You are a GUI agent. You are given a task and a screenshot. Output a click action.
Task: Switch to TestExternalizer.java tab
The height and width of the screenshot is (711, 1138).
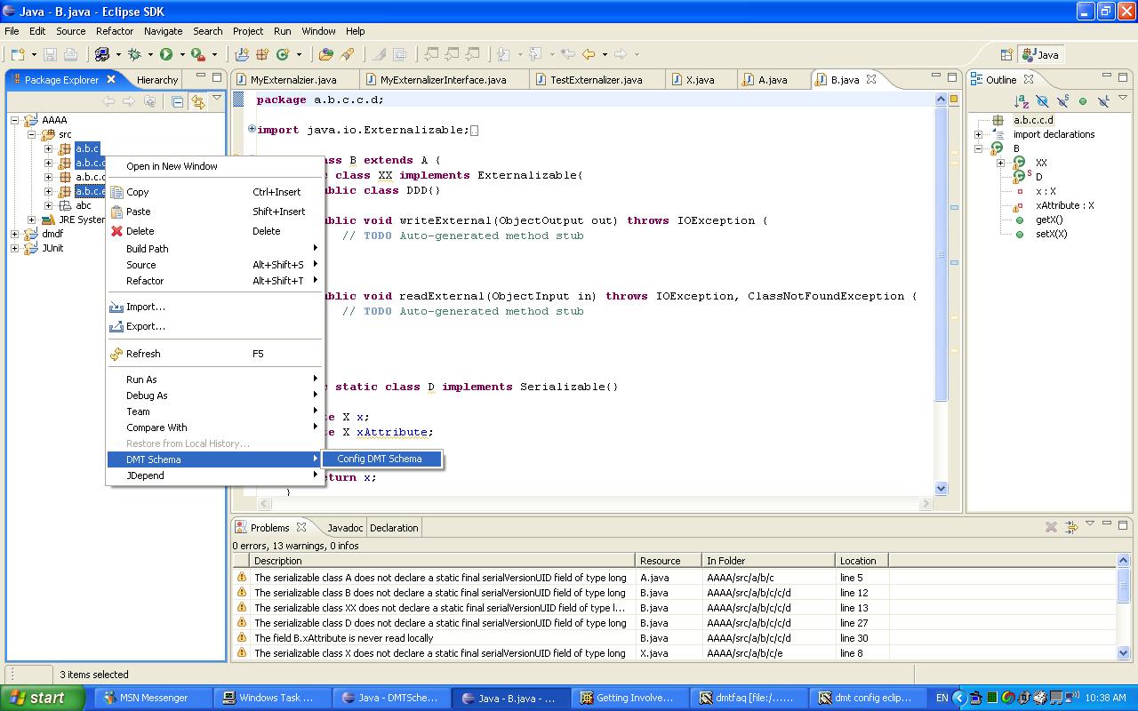pos(596,79)
